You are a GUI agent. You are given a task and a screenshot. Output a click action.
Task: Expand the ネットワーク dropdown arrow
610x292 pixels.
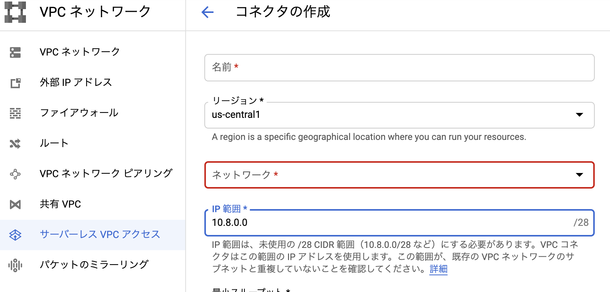(x=579, y=175)
